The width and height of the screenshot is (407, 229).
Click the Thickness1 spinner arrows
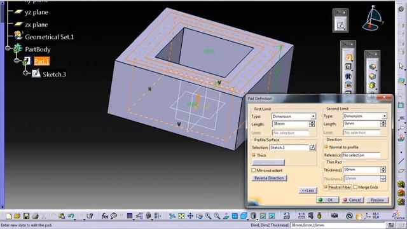pos(383,170)
